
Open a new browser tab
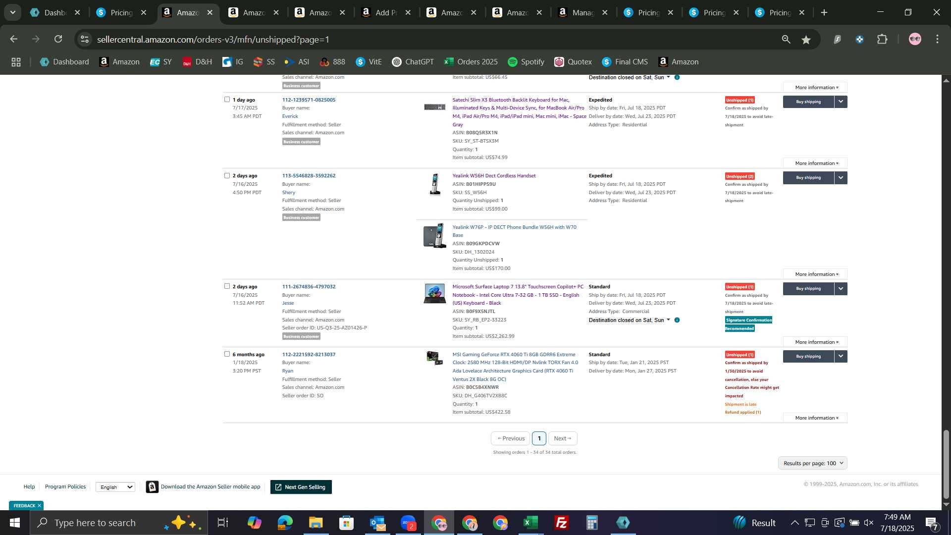tap(824, 12)
